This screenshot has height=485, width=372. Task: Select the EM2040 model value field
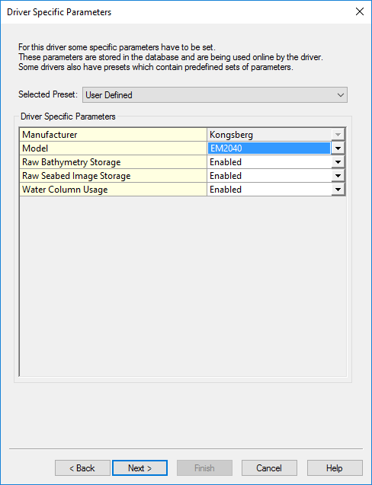coord(269,148)
